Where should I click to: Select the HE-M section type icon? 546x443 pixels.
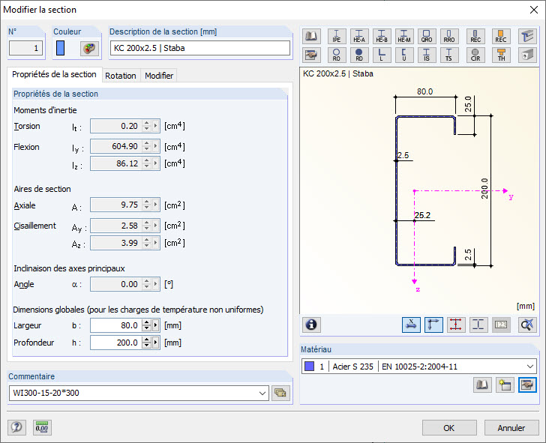point(404,36)
